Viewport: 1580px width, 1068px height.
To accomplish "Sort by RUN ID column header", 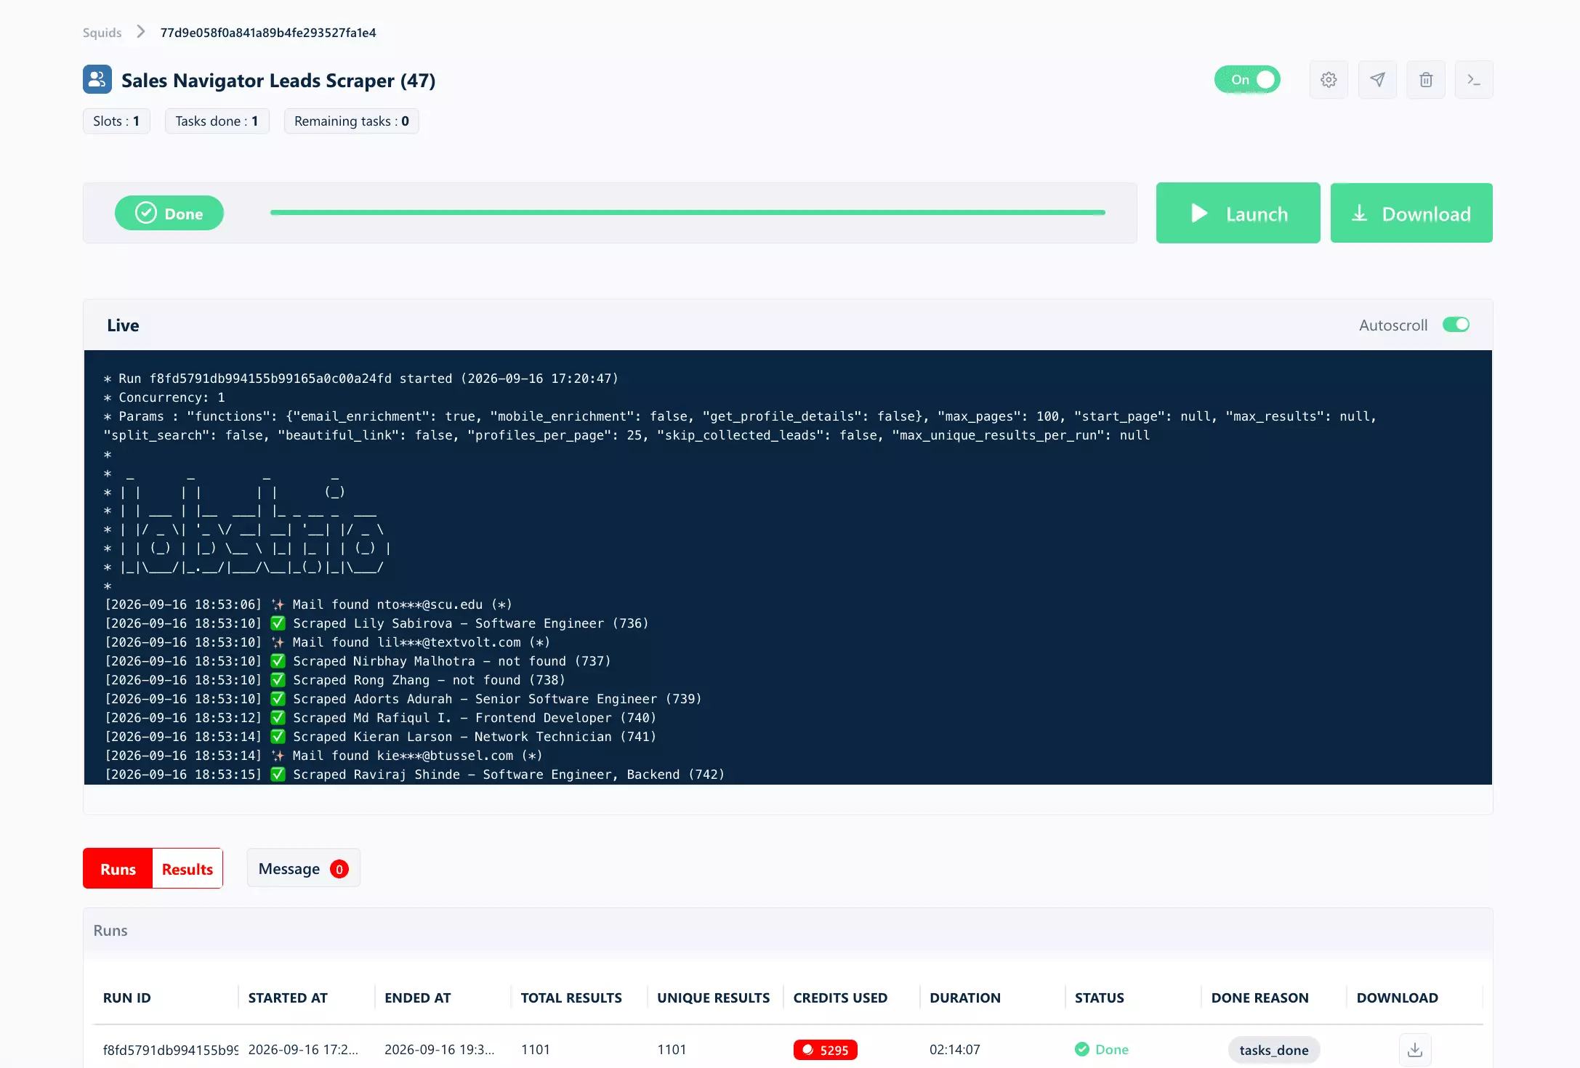I will point(127,998).
